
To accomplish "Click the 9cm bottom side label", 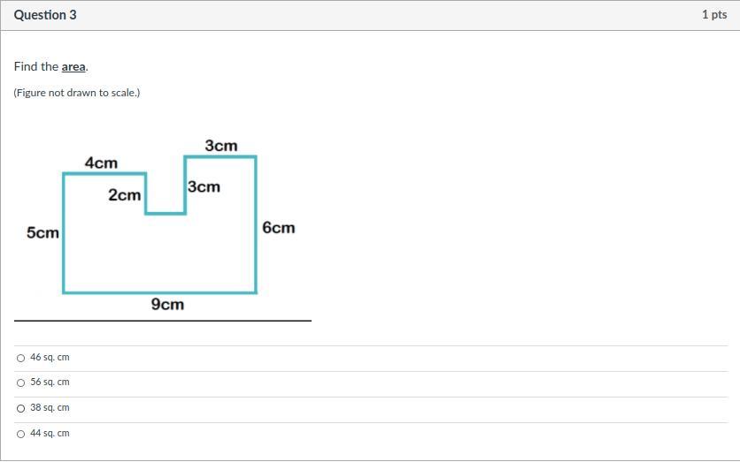I will (167, 305).
